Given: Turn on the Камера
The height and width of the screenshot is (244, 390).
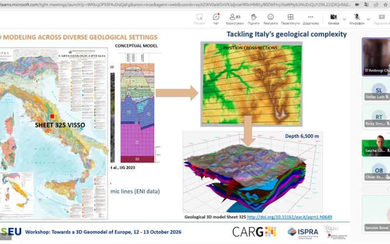Looking at the screenshot, I should click(x=333, y=19).
